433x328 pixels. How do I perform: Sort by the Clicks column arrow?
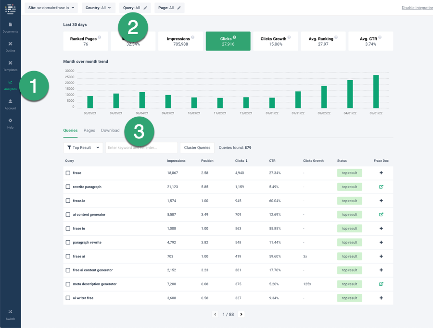[247, 161]
